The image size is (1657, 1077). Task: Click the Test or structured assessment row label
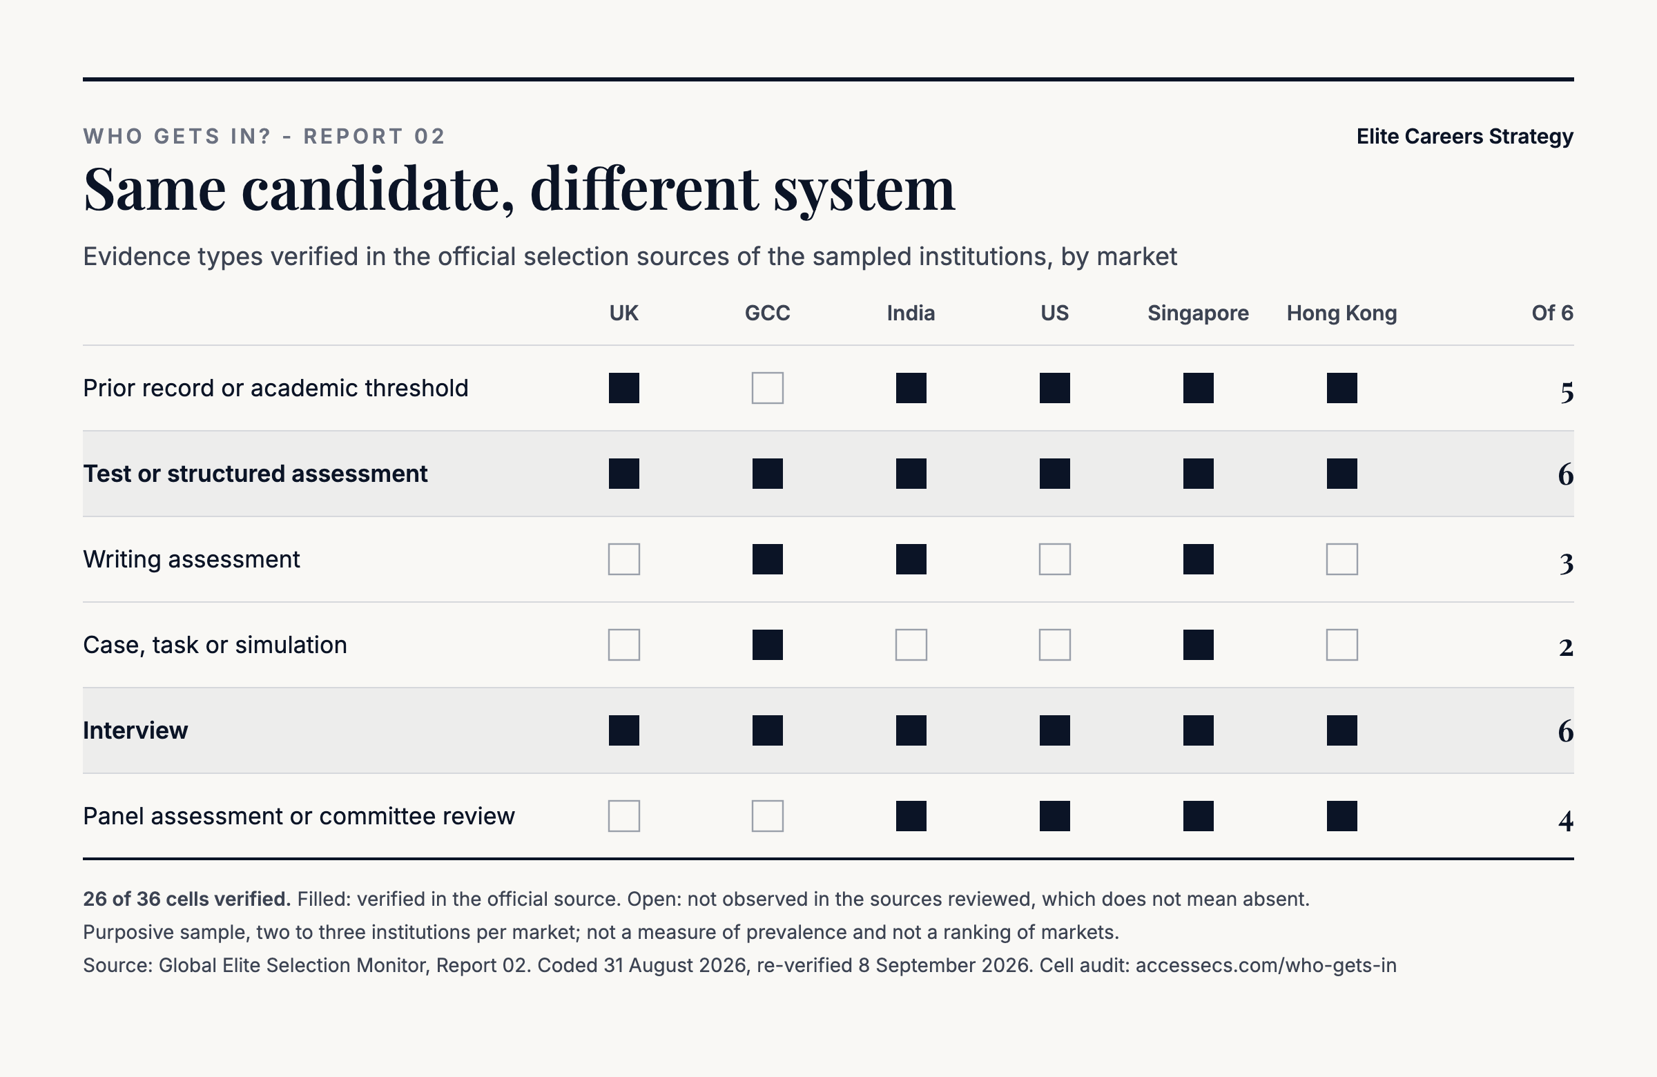click(x=255, y=474)
